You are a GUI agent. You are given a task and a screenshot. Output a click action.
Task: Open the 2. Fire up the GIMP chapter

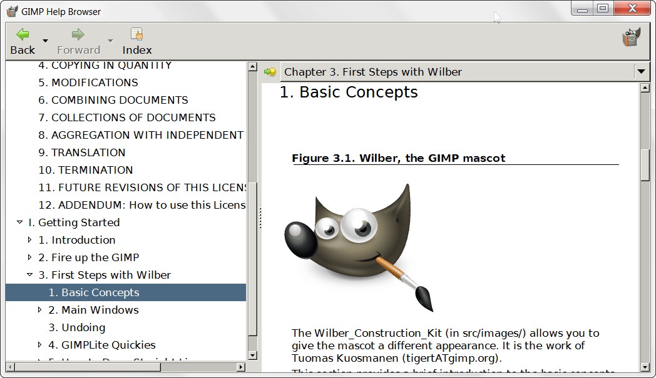(x=89, y=257)
